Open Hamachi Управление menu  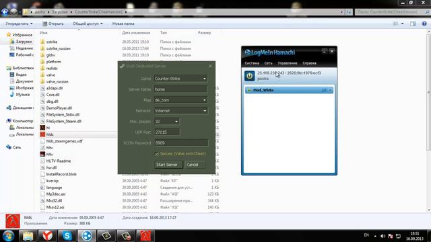288,63
